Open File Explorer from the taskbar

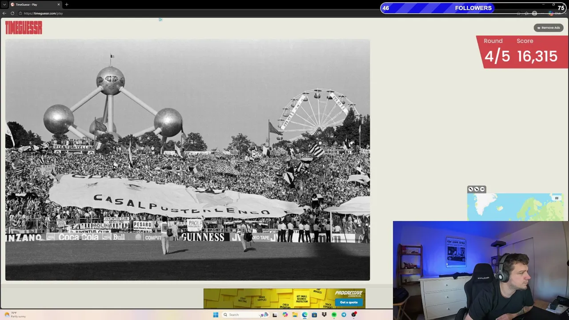pos(295,315)
